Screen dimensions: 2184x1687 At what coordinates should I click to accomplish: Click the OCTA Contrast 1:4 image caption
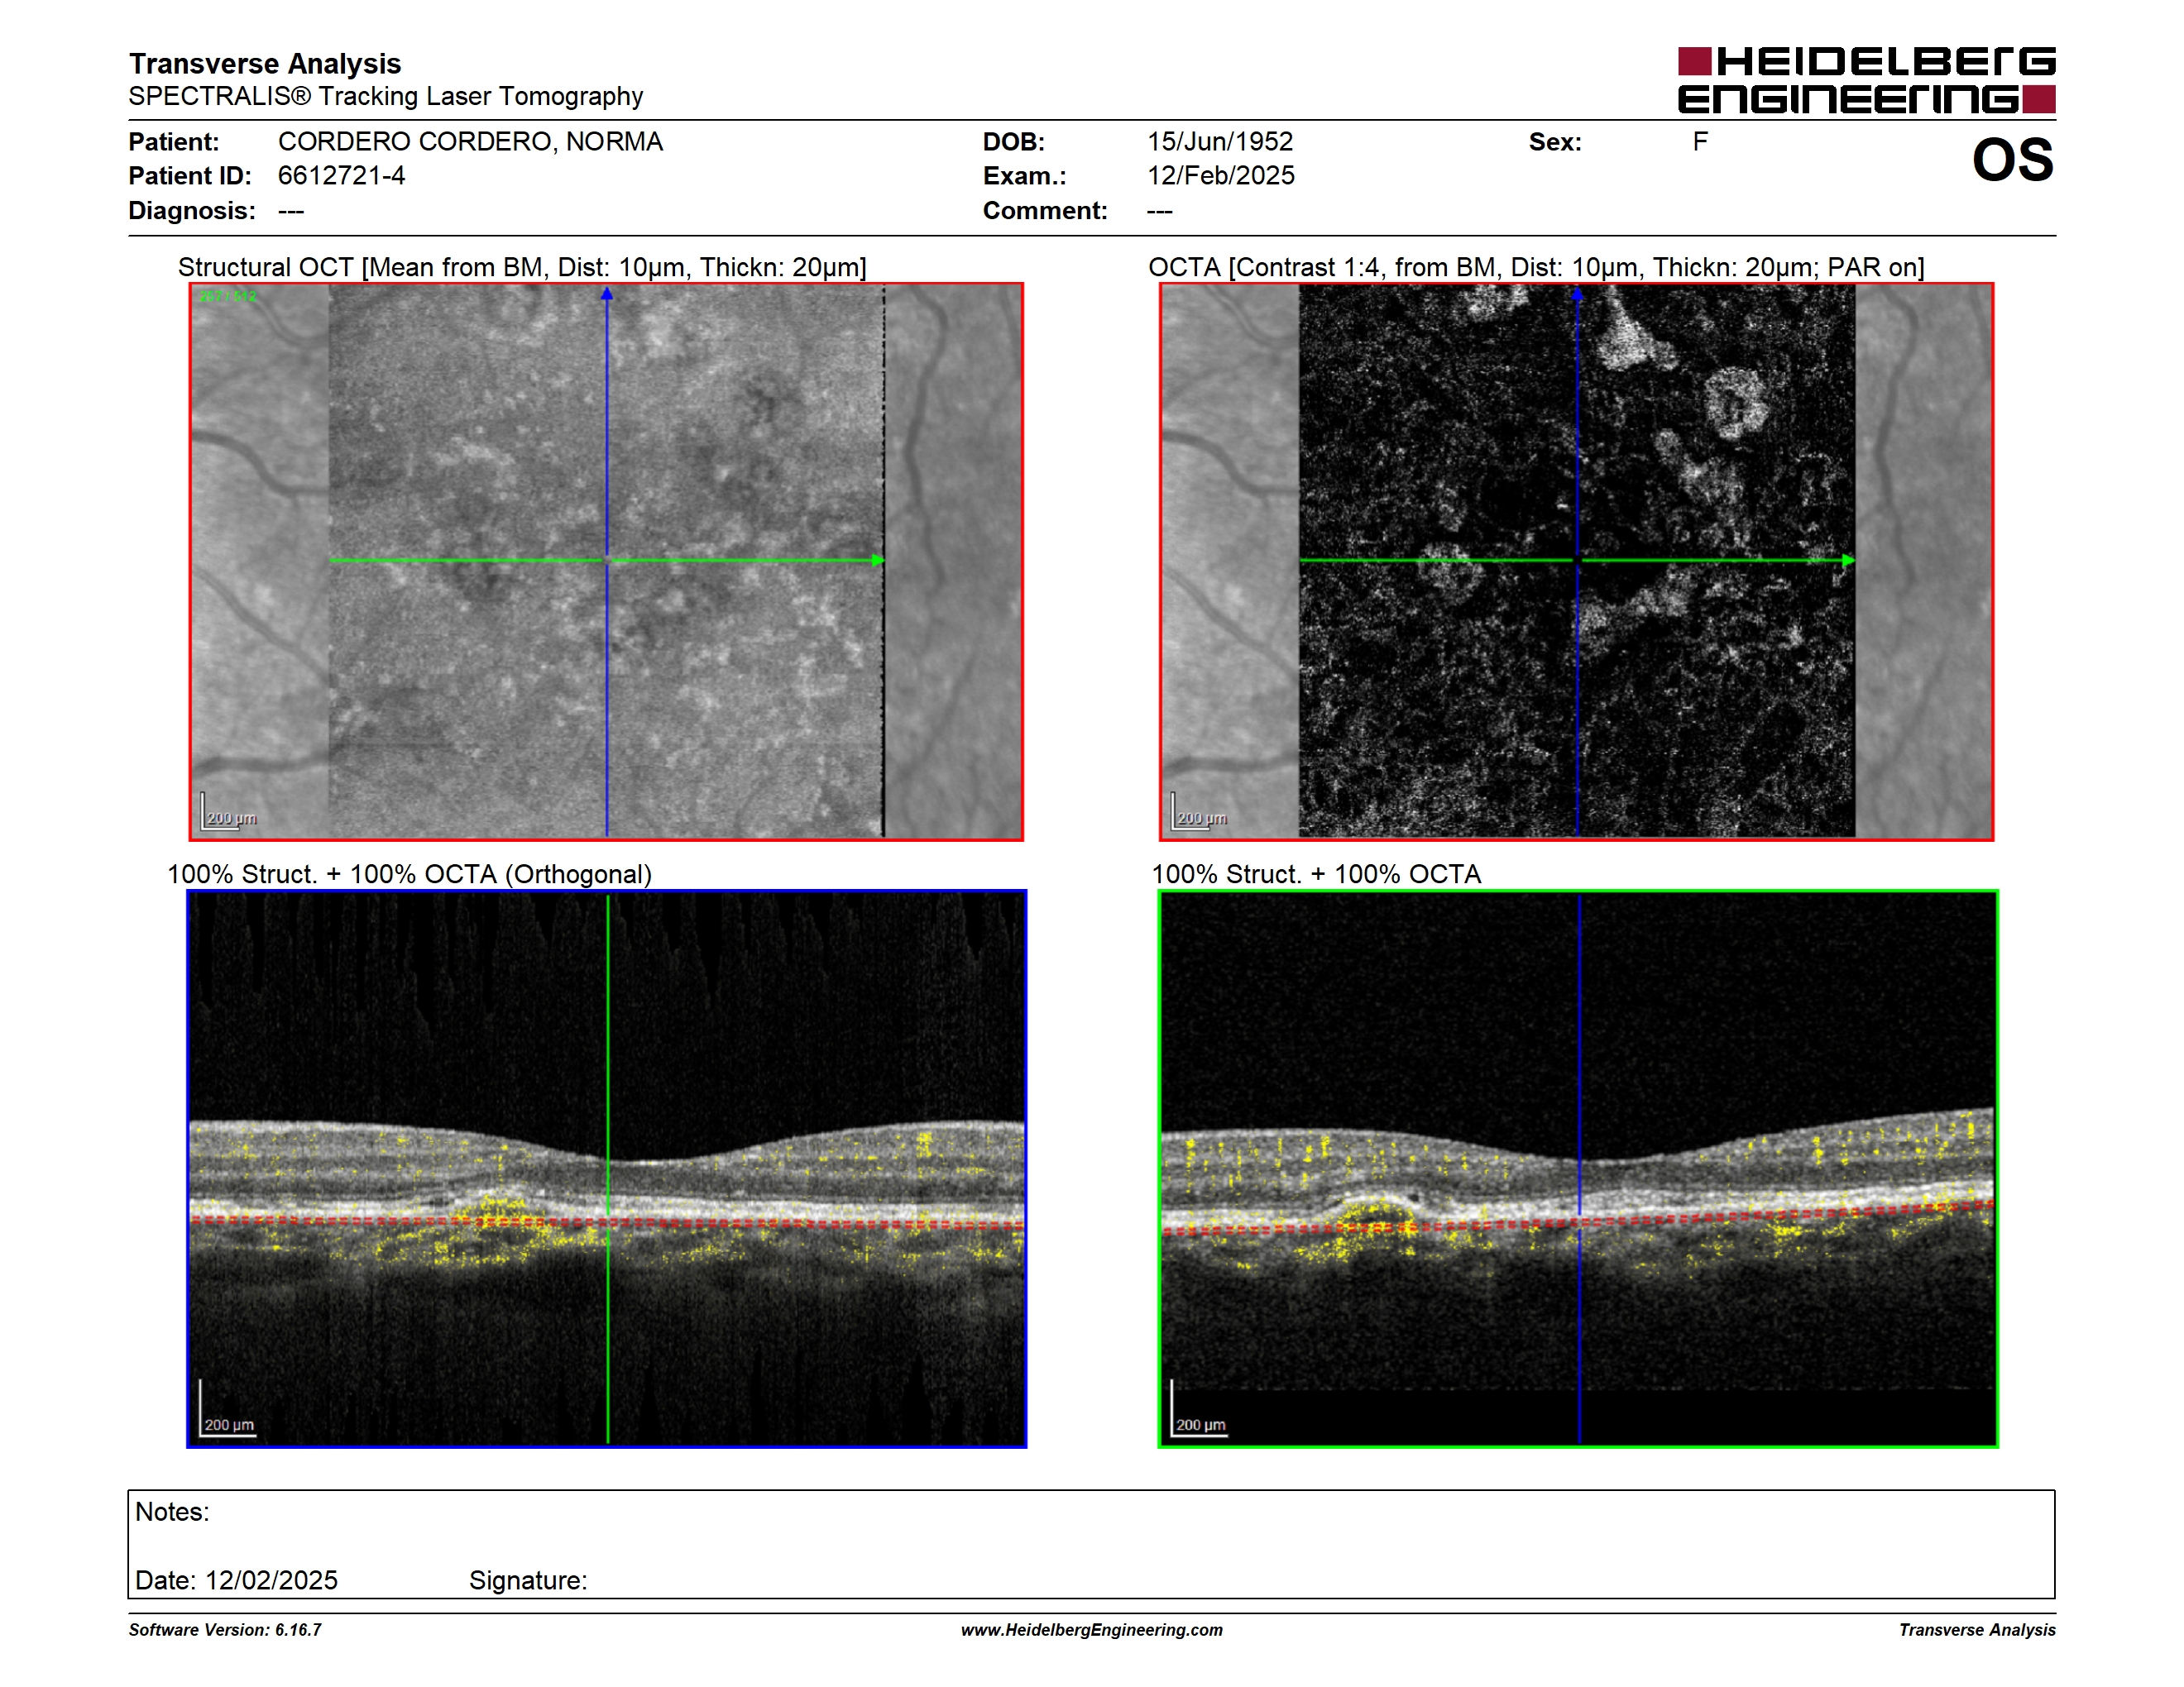pos(1536,267)
